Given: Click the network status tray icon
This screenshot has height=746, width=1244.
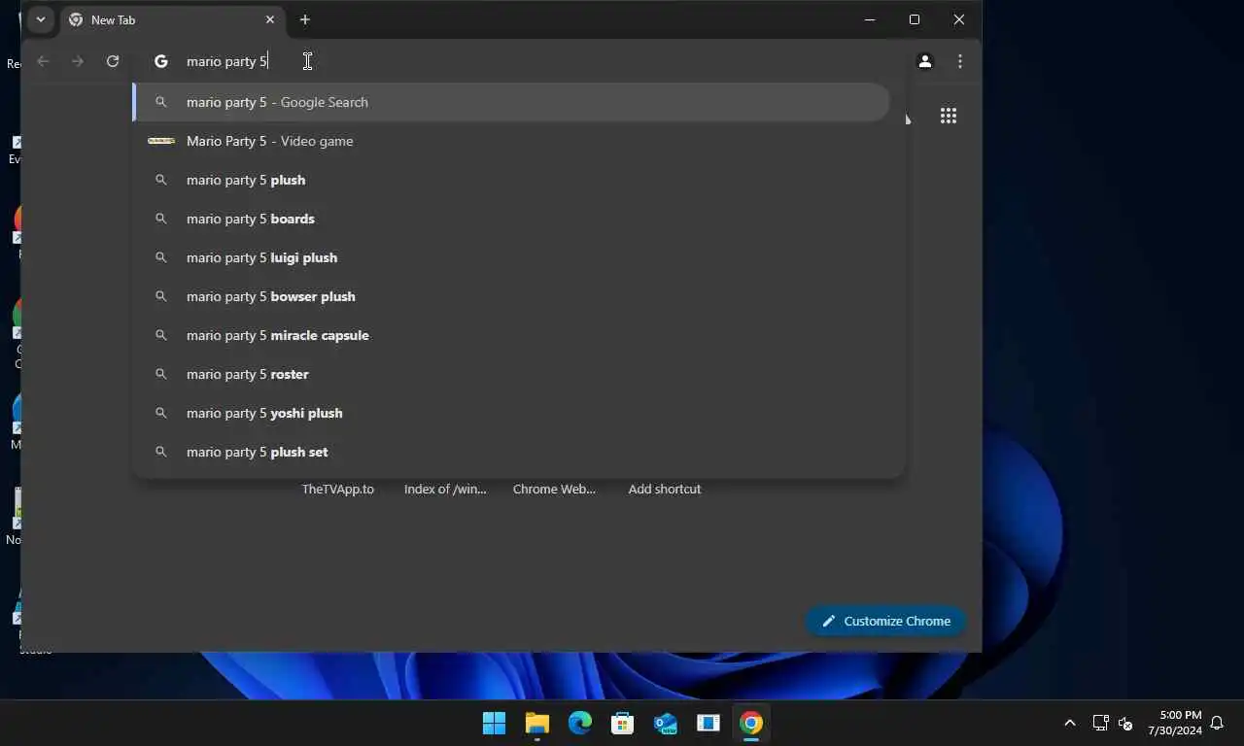Looking at the screenshot, I should (1100, 723).
